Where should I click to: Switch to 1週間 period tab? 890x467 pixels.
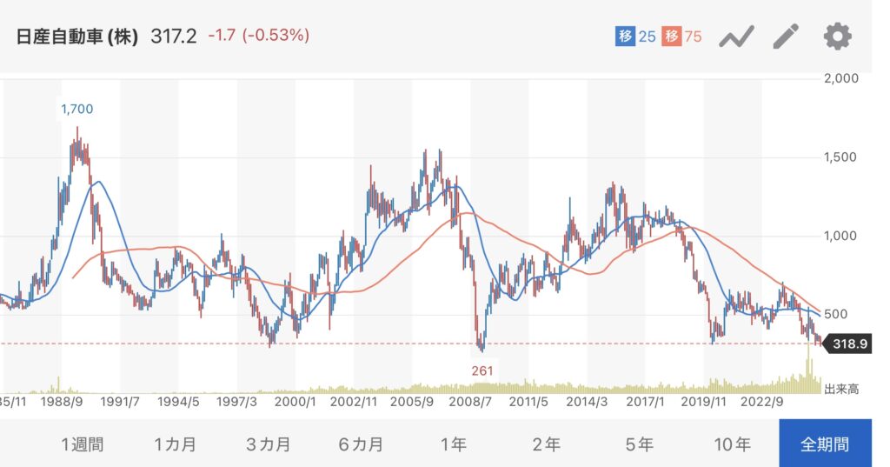(83, 444)
